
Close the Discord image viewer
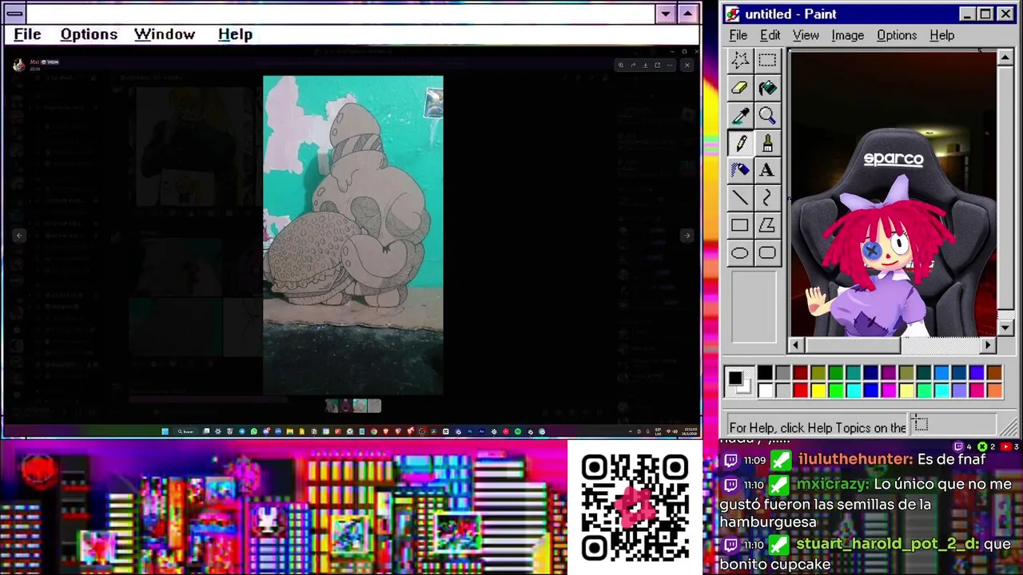pos(687,65)
